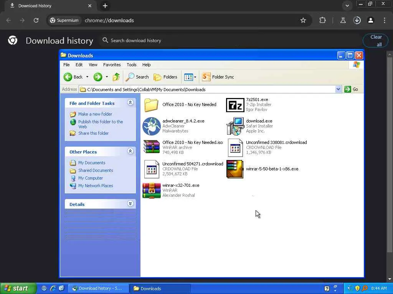This screenshot has height=294, width=393.
Task: Launch Folder Sync from the toolbar
Action: click(218, 77)
